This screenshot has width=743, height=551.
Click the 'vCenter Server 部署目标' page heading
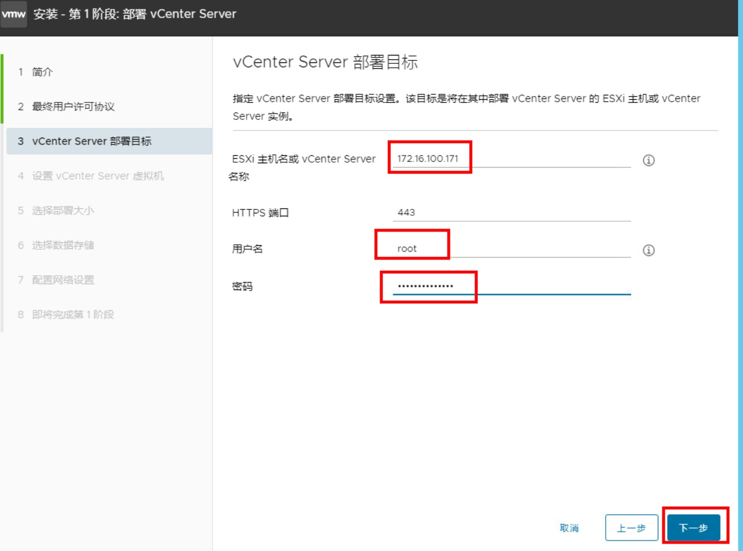click(325, 62)
